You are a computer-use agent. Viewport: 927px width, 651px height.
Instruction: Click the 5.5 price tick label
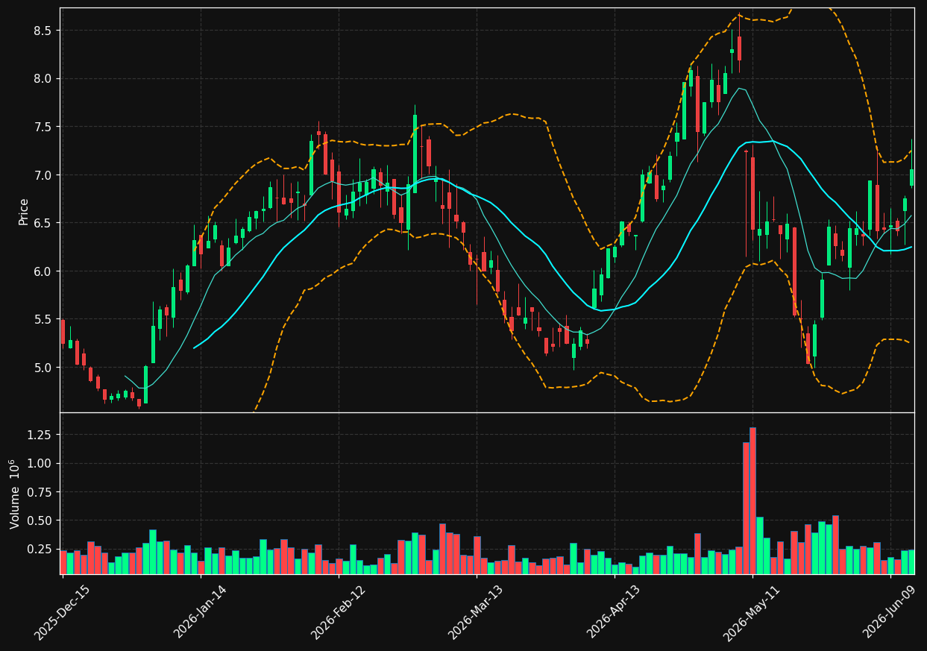[x=43, y=319]
